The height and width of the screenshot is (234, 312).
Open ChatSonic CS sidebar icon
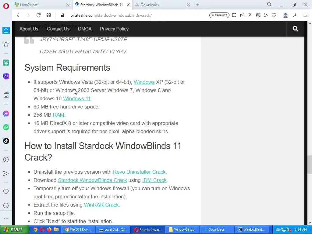pos(6,76)
